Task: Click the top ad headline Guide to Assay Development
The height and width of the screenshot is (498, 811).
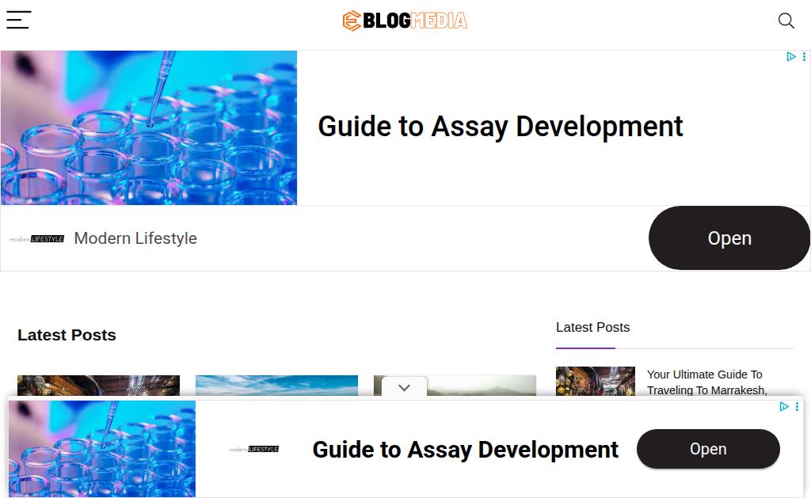Action: tap(500, 127)
